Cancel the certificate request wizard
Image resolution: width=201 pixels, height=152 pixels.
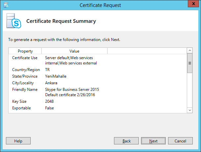click(180, 141)
